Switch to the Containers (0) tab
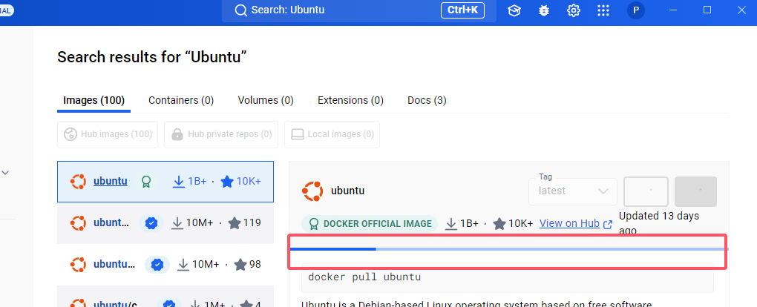Image resolution: width=757 pixels, height=307 pixels. tap(181, 100)
